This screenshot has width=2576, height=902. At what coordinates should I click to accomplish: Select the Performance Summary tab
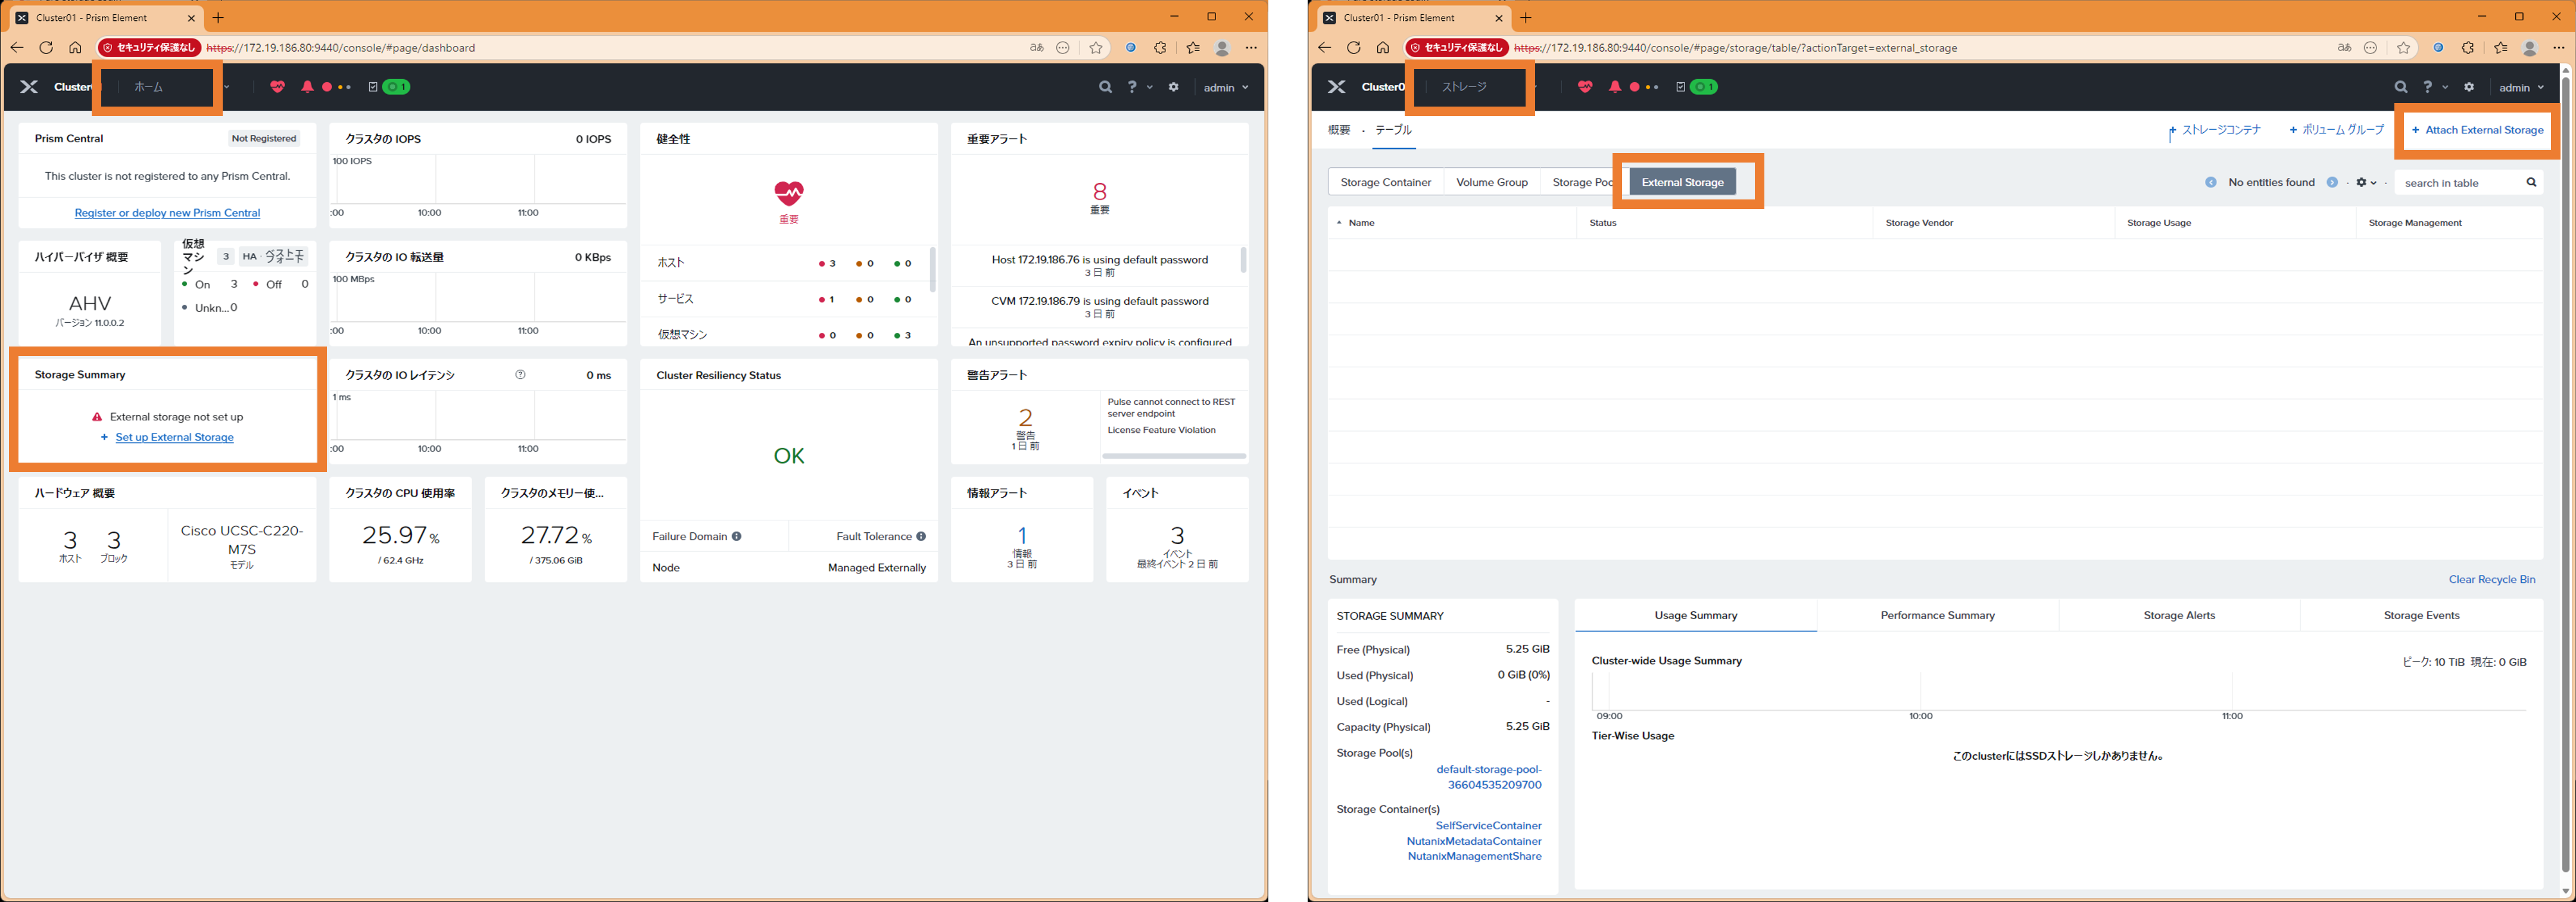[1937, 616]
